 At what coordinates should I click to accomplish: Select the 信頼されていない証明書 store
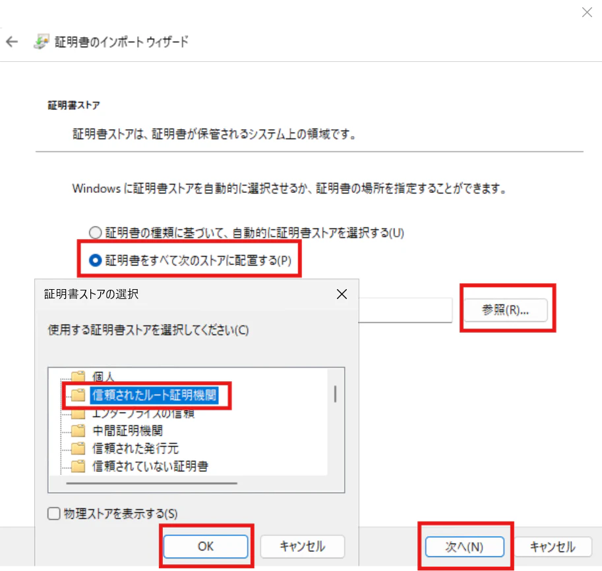coord(150,466)
